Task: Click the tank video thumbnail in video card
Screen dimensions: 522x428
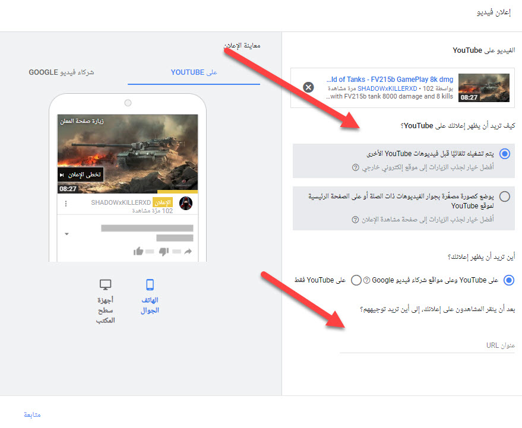Action: [x=484, y=87]
